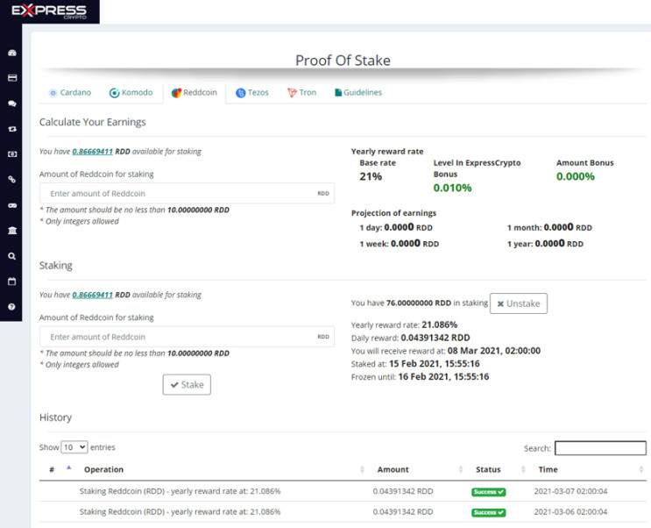Click the exchange arrows sidebar icon
This screenshot has width=651, height=528.
pyautogui.click(x=12, y=129)
